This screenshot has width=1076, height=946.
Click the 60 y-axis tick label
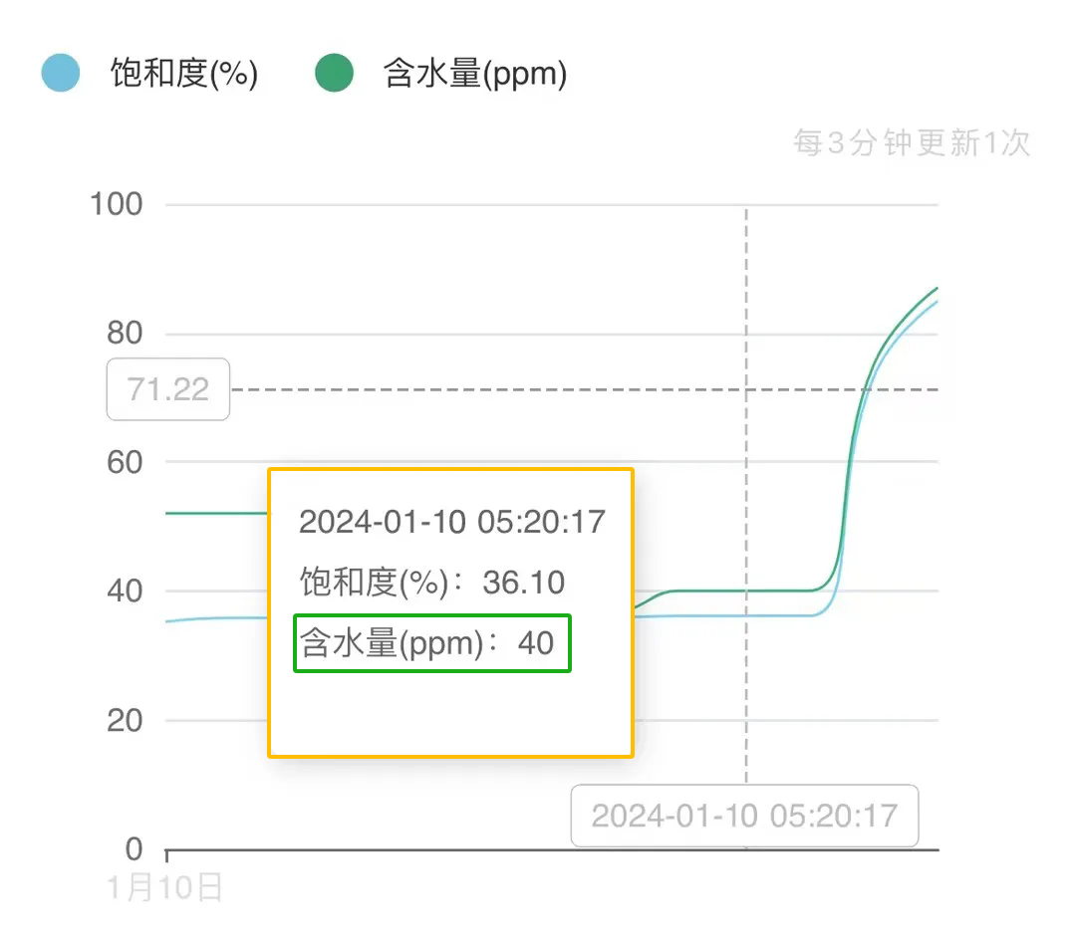point(125,462)
